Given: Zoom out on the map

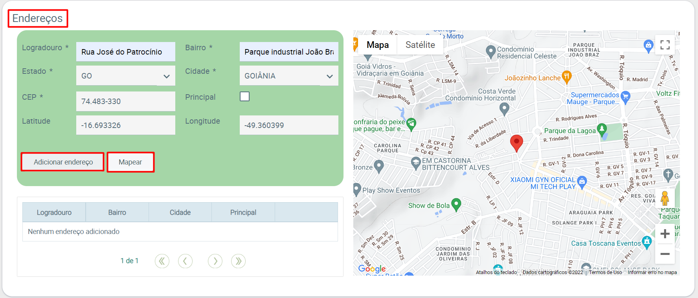Looking at the screenshot, I should pyautogui.click(x=665, y=254).
